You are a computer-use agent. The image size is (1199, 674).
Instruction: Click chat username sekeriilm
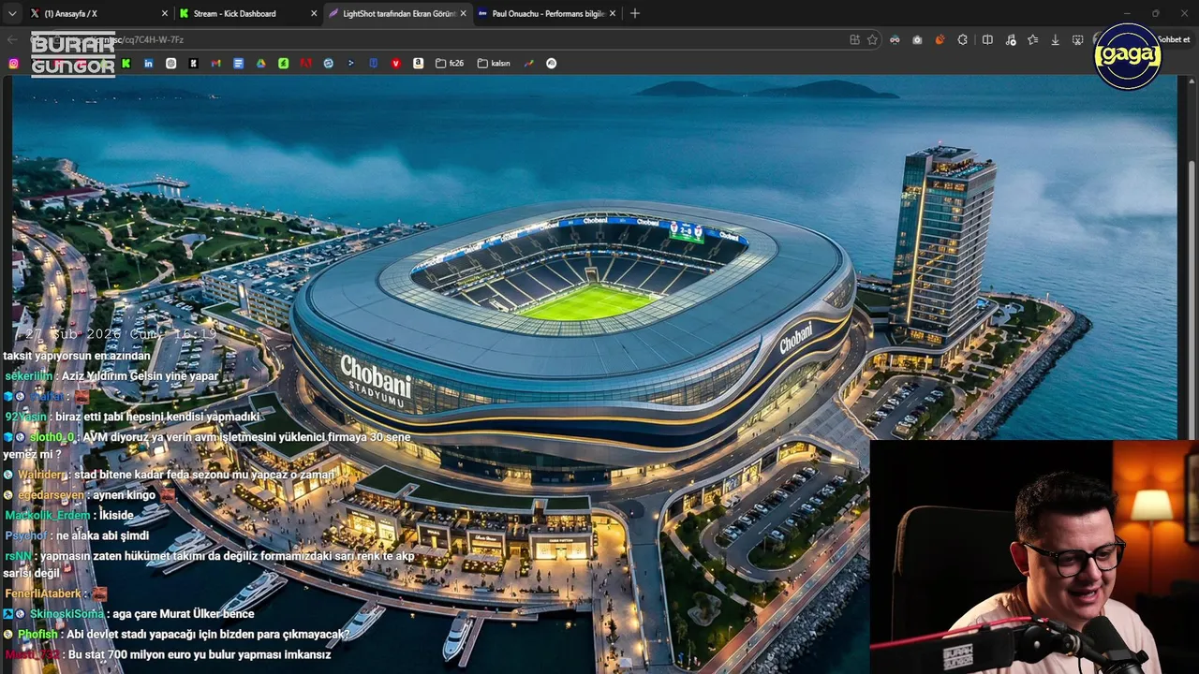tap(28, 375)
